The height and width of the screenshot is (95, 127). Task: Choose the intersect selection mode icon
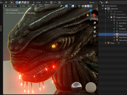tap(28, 2)
